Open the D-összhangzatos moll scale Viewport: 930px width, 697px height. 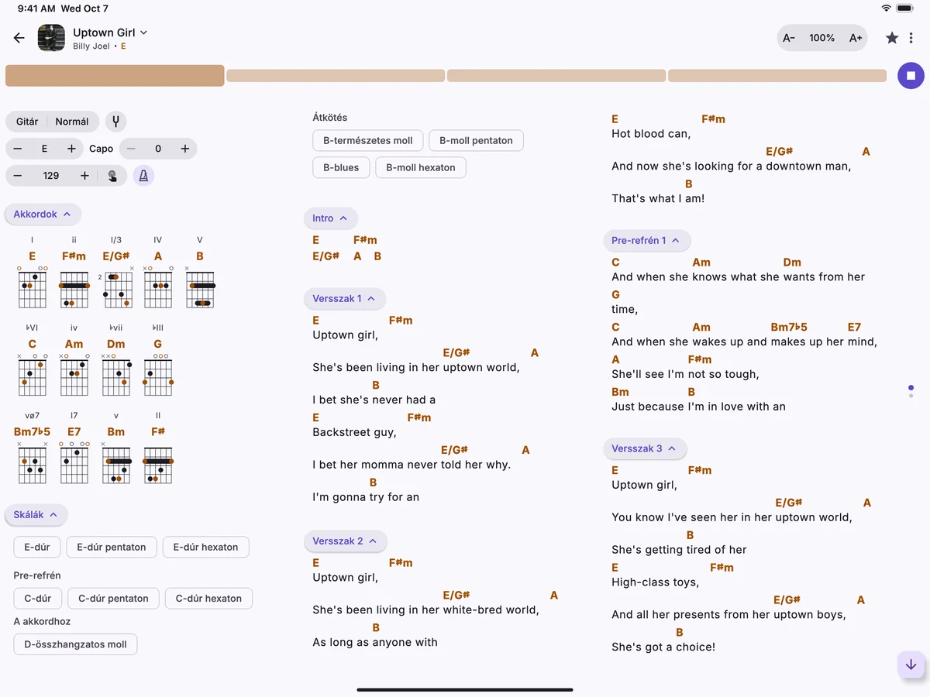point(75,644)
